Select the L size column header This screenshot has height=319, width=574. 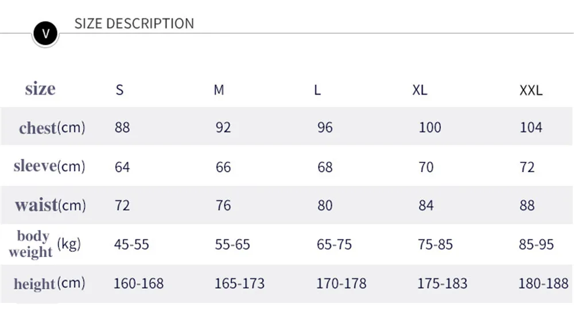pos(317,90)
